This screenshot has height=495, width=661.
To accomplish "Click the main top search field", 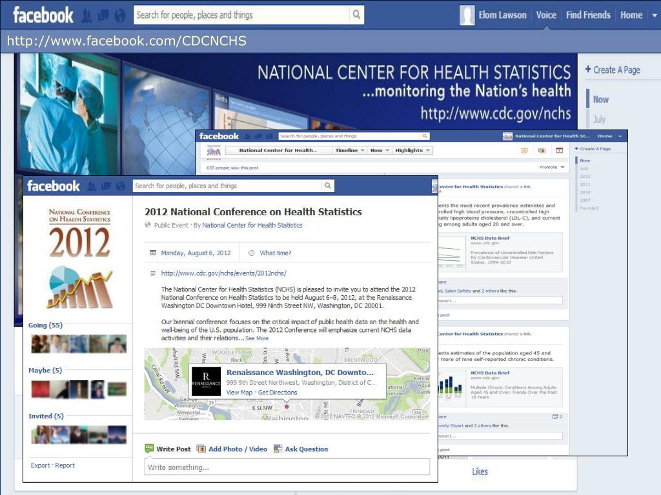I will pos(241,15).
